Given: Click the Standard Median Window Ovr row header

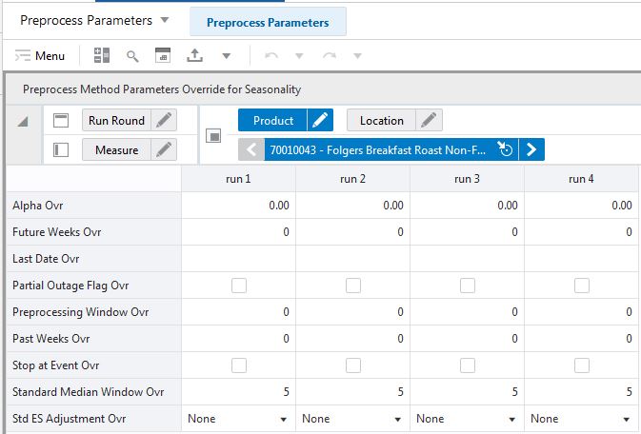Looking at the screenshot, I should pyautogui.click(x=94, y=392).
